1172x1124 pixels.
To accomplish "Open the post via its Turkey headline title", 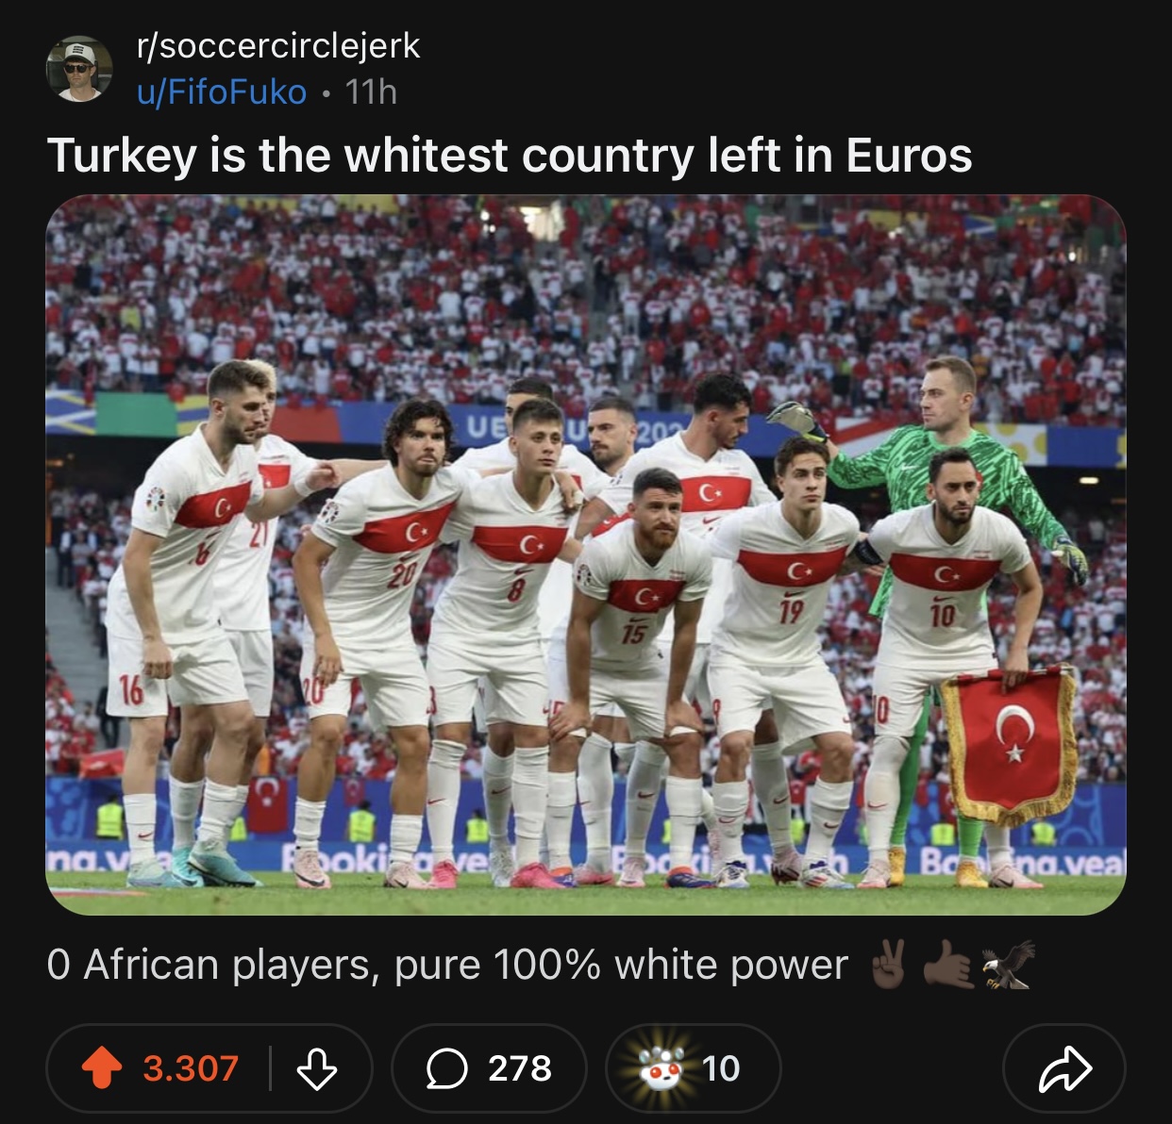I will 510,156.
